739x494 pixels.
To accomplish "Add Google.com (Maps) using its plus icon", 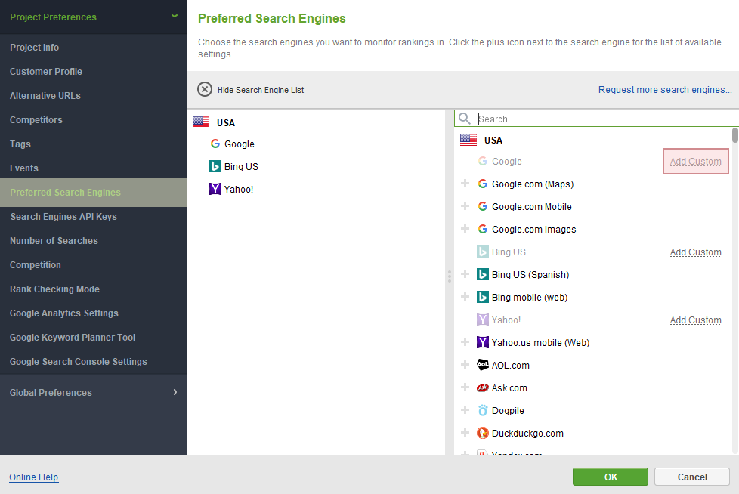I will click(x=465, y=184).
